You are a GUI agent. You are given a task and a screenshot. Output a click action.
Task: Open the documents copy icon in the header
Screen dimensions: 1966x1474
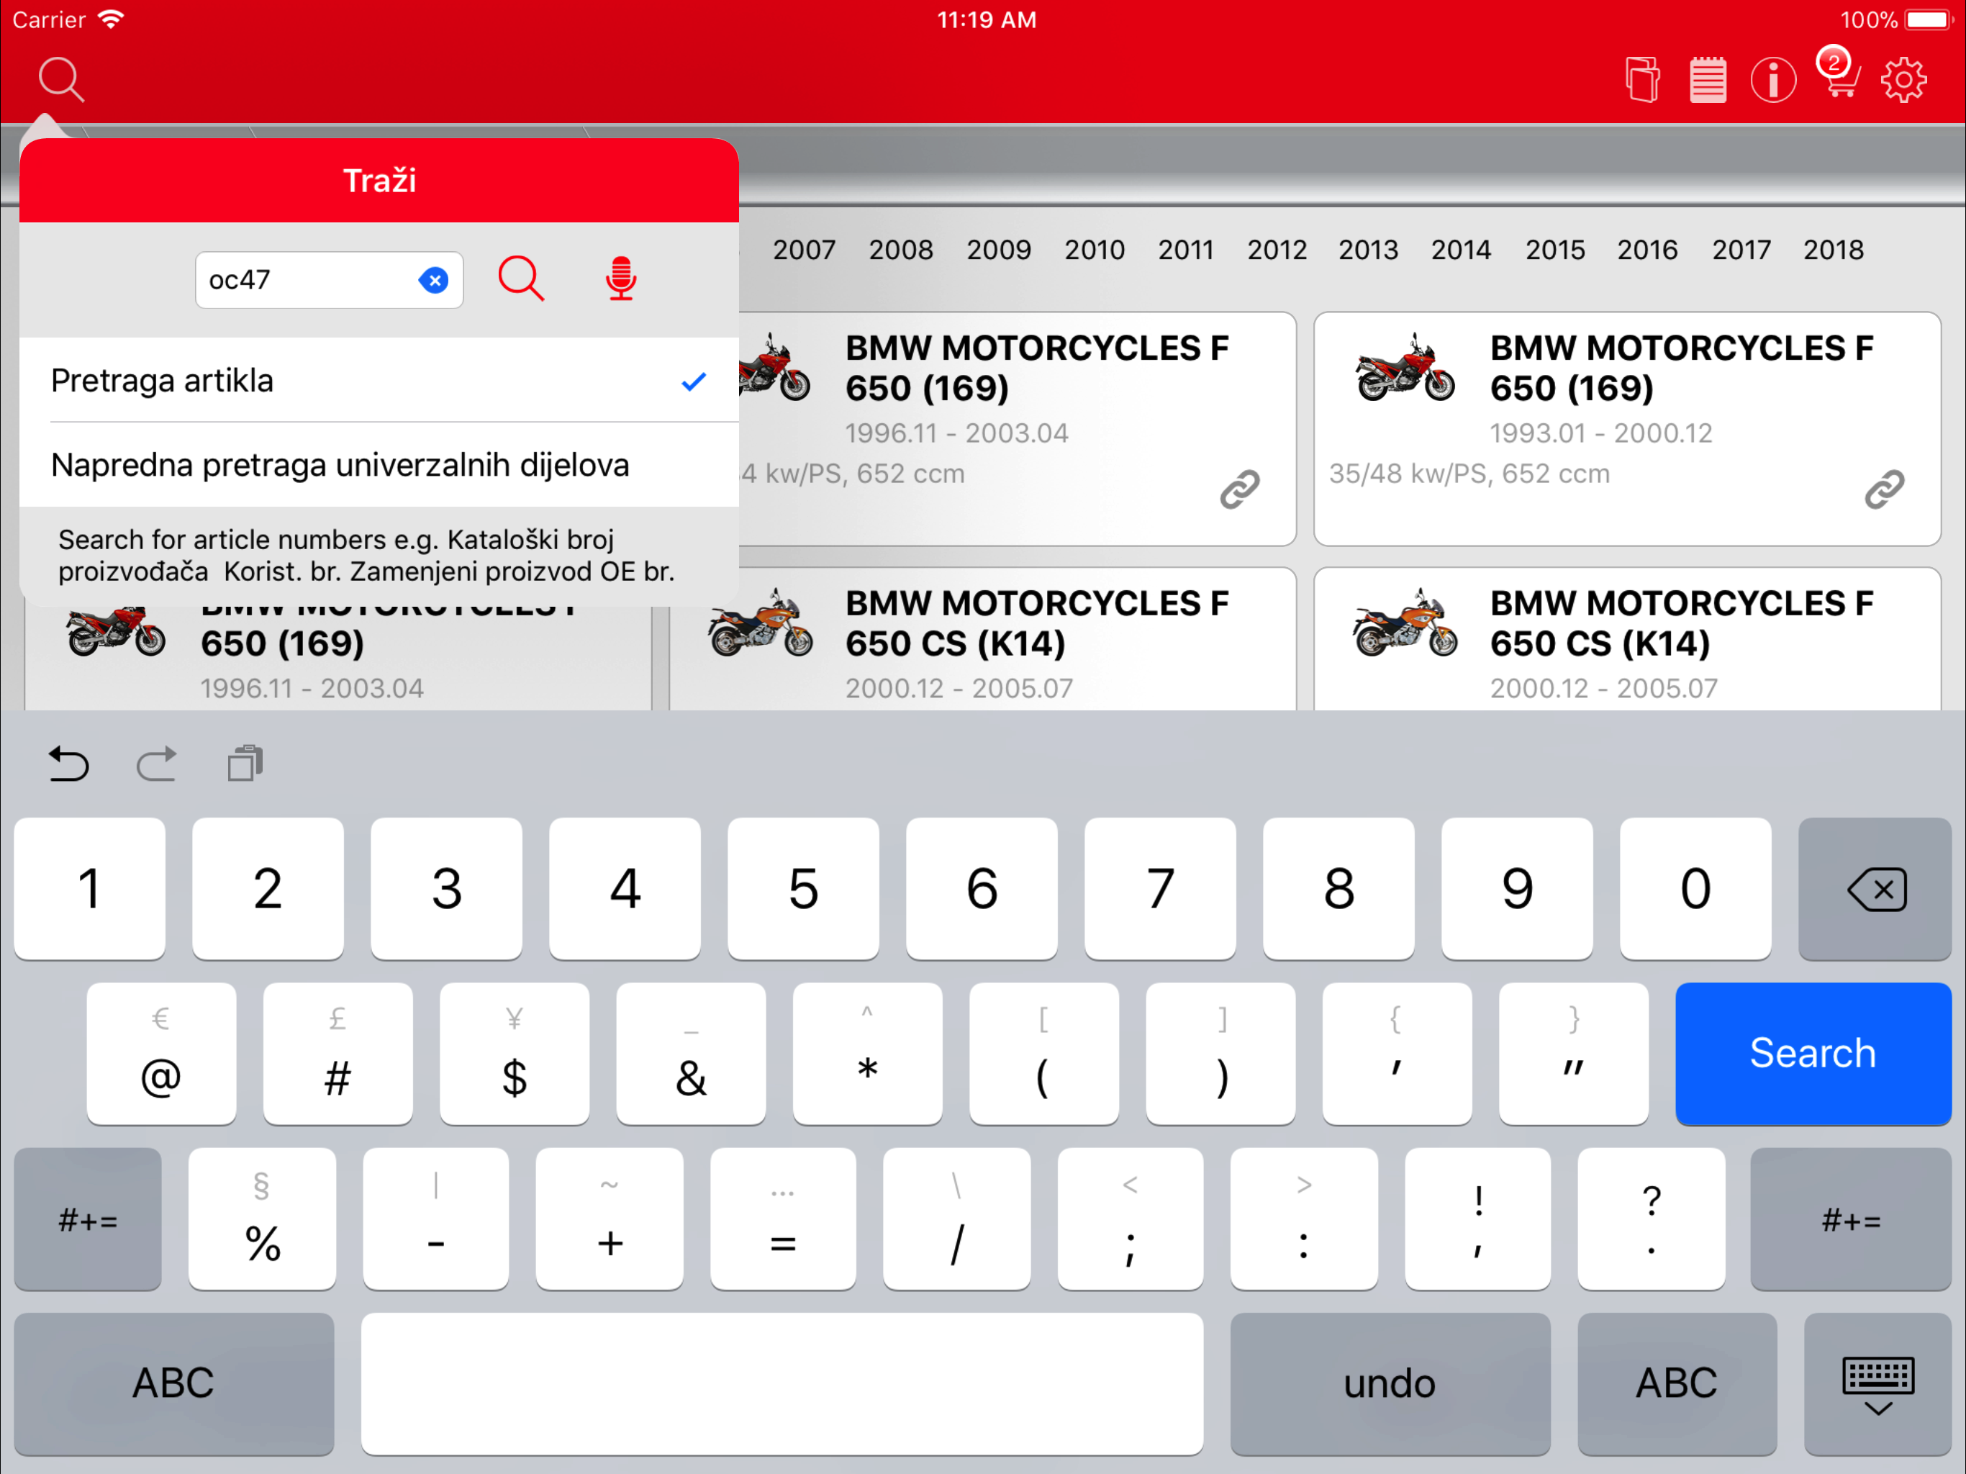[x=1641, y=80]
